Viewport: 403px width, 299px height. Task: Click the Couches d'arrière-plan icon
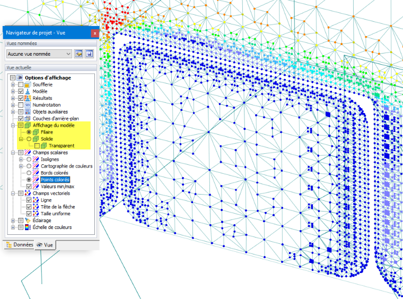28,119
